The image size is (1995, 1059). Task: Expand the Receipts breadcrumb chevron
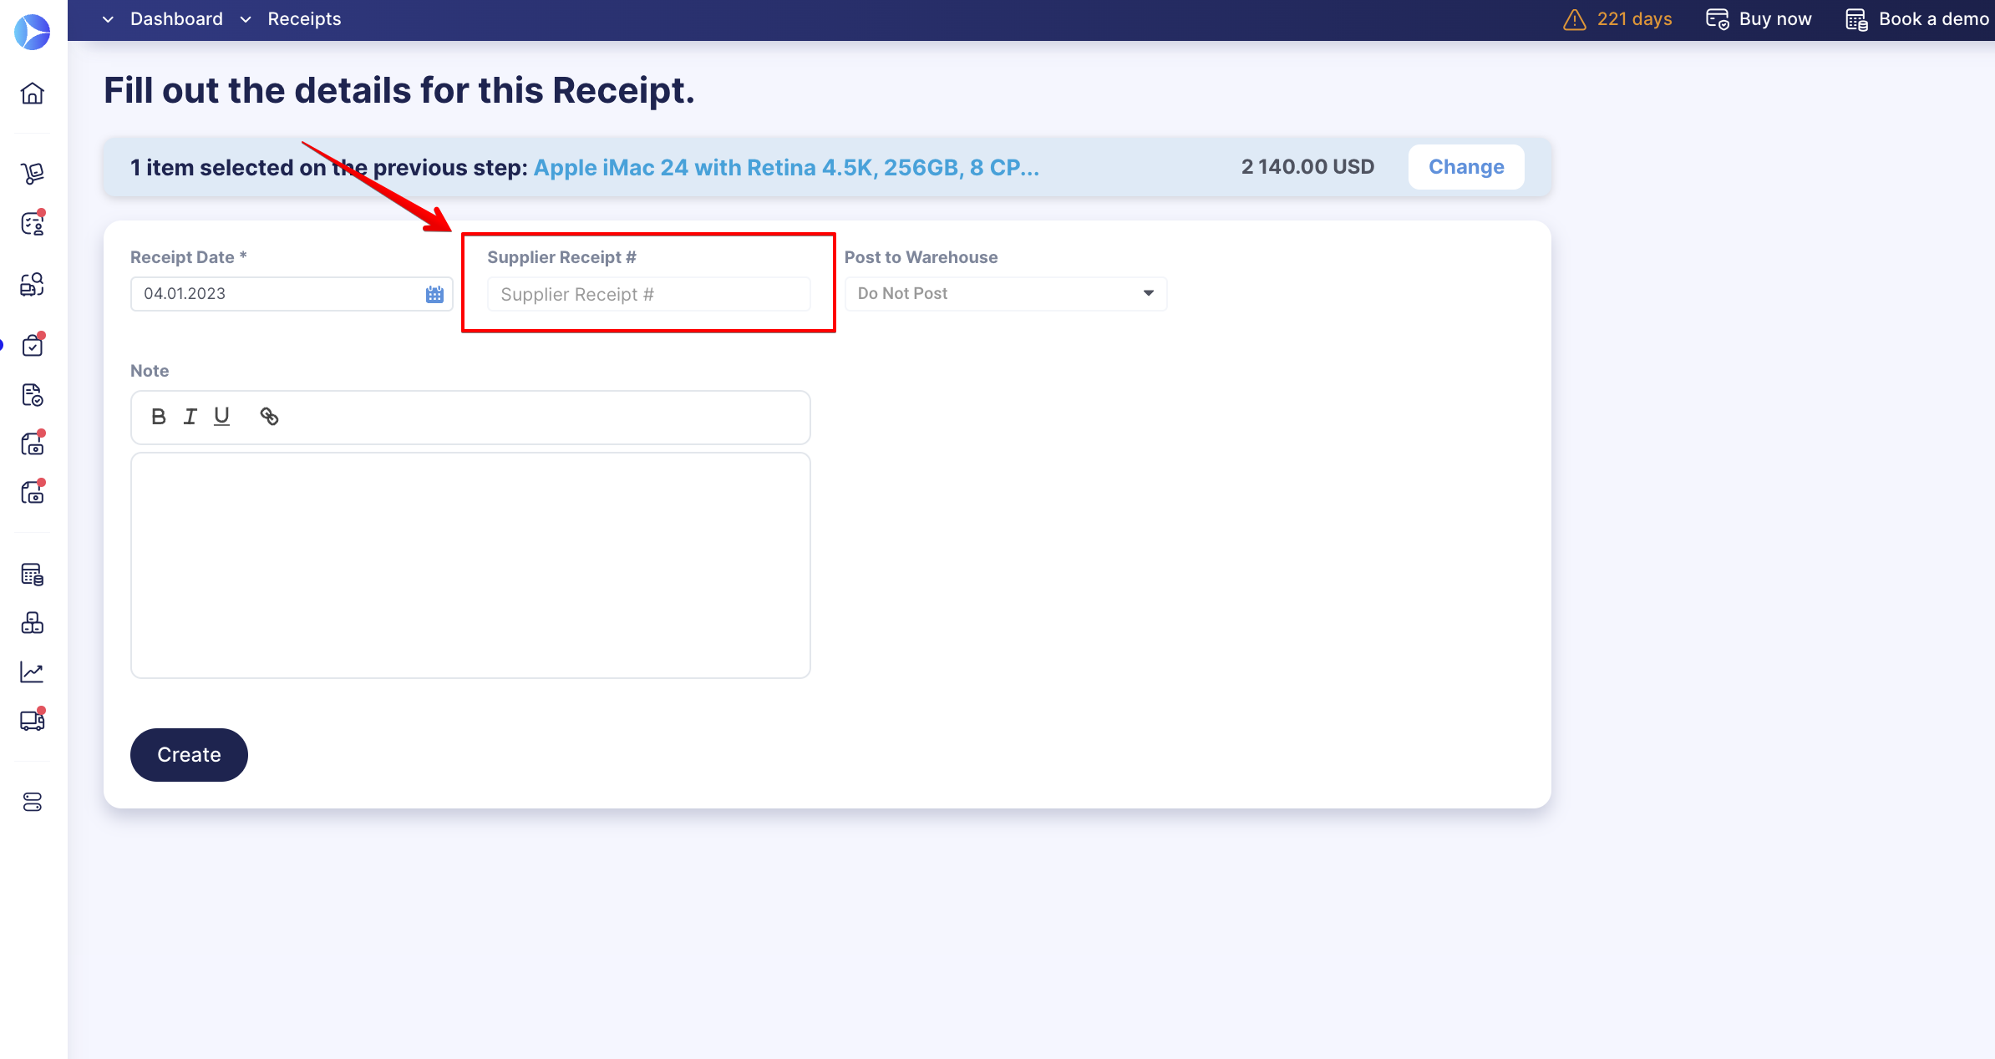[246, 19]
